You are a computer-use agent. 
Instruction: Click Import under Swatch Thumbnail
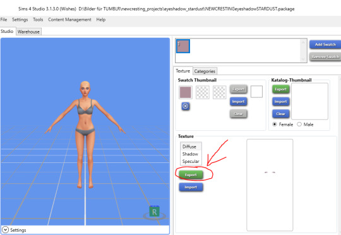pos(239,102)
